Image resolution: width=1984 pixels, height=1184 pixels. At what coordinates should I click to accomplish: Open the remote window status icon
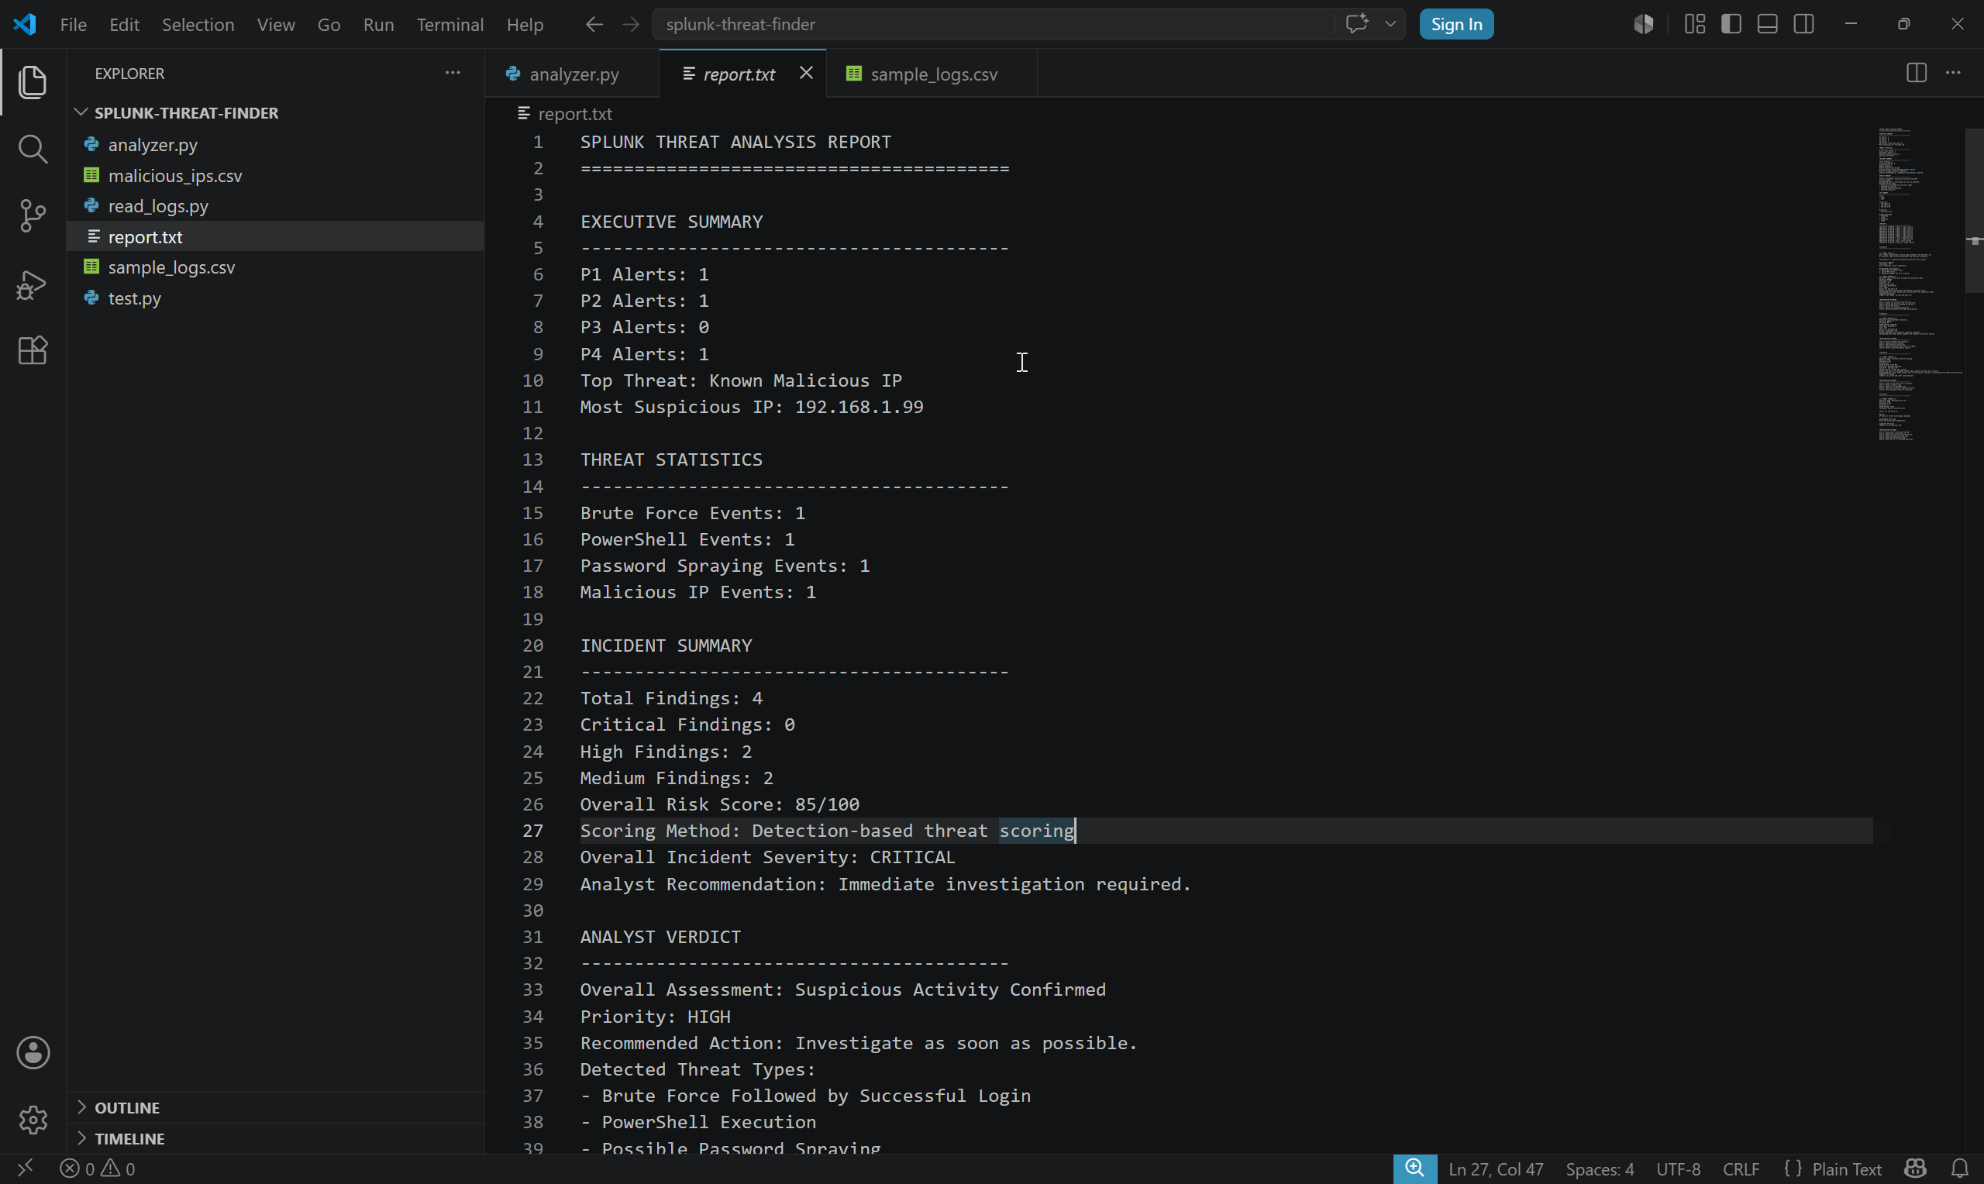tap(25, 1168)
